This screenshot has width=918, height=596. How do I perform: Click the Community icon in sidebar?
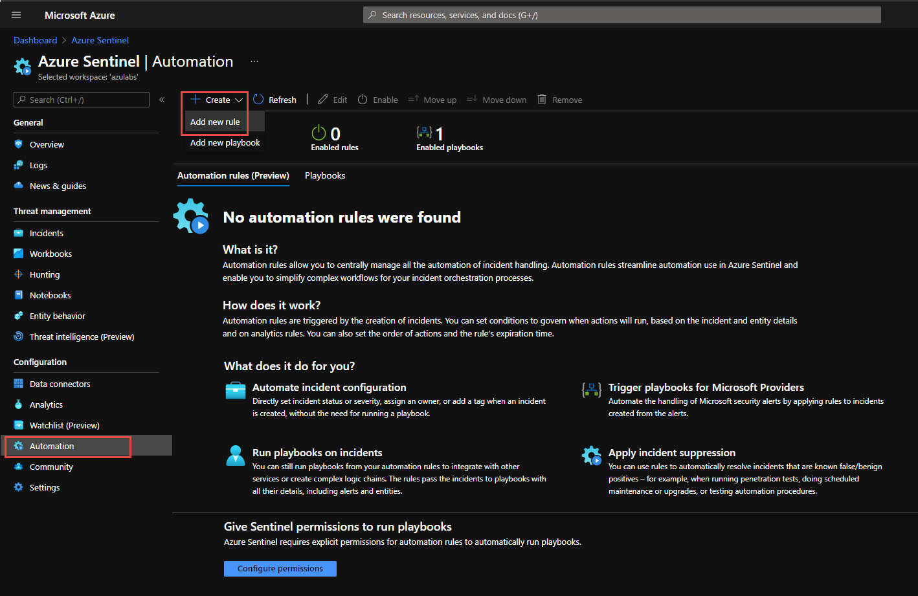18,467
